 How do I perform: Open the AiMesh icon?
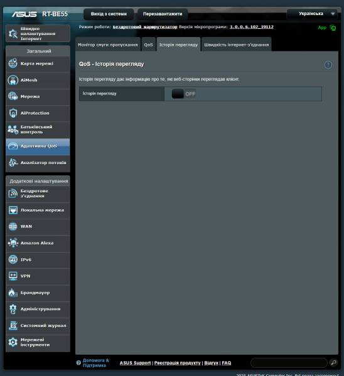13,80
